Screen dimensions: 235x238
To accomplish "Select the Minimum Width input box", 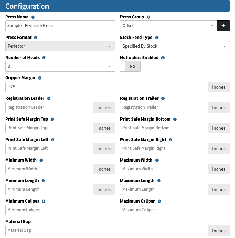I will coord(49,169).
